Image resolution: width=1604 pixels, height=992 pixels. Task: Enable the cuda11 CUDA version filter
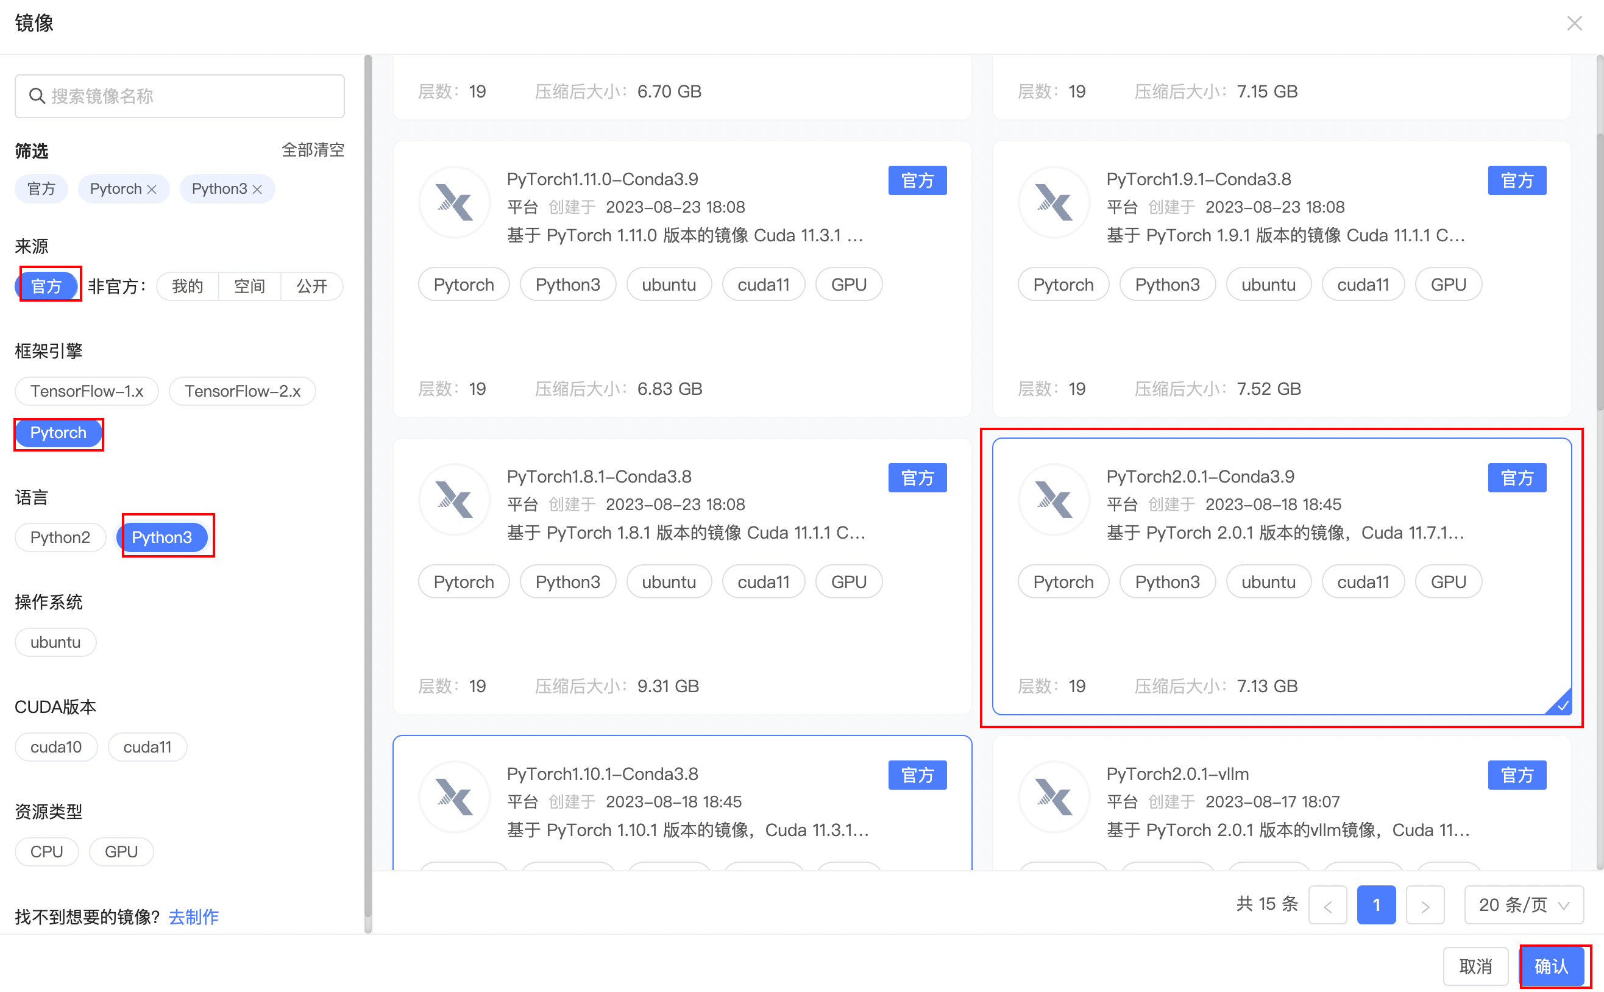click(147, 746)
